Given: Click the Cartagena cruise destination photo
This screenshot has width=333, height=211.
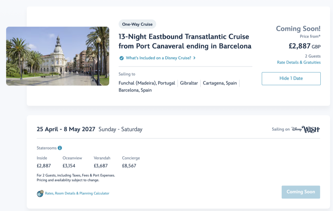Looking at the screenshot, I should click(58, 56).
